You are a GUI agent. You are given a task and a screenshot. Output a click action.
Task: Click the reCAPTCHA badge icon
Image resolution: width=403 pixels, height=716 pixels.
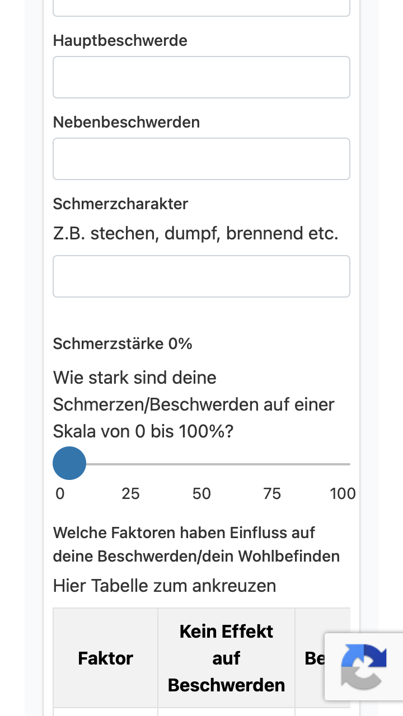364,666
